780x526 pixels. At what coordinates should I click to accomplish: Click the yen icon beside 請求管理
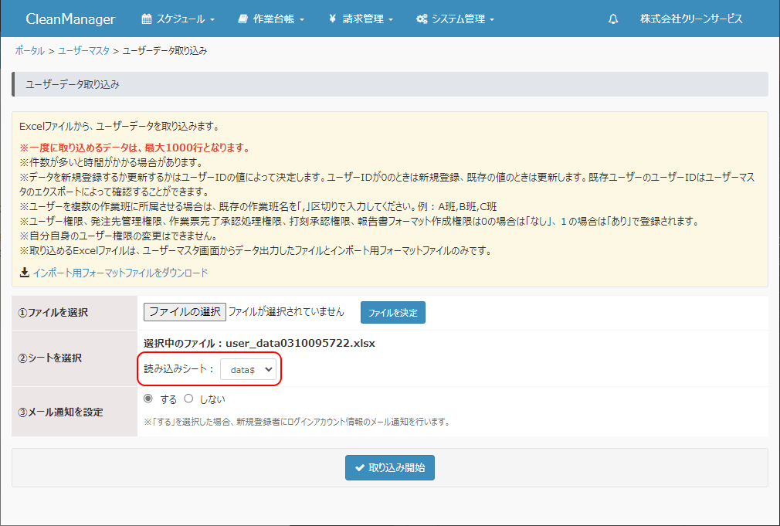(332, 19)
